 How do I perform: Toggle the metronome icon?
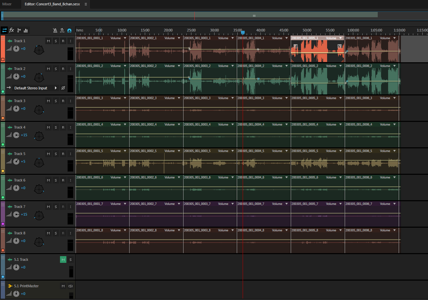[55, 30]
